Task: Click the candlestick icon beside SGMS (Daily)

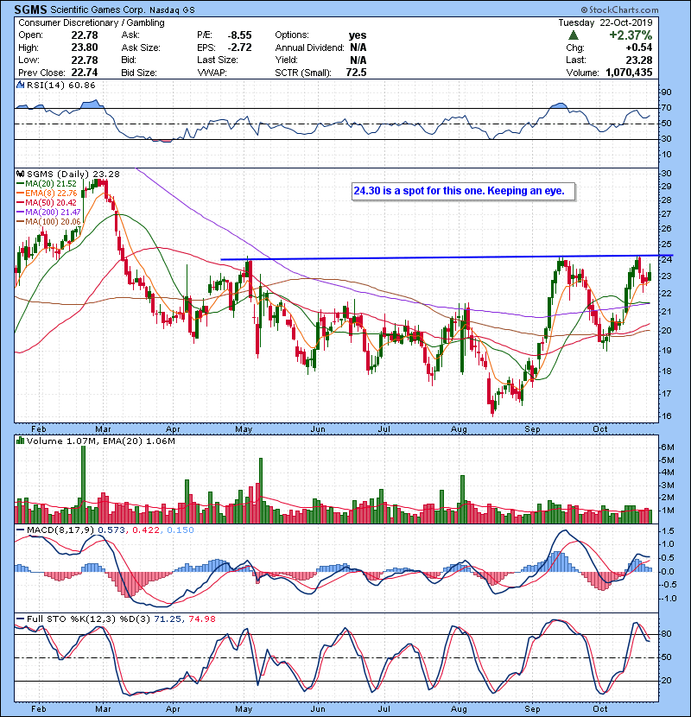Action: [20, 174]
